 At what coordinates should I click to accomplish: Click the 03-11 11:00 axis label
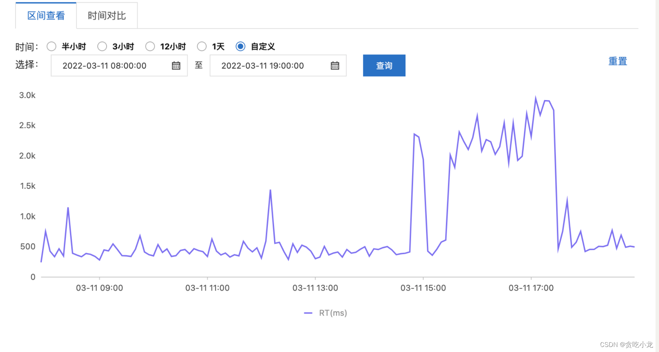click(207, 288)
